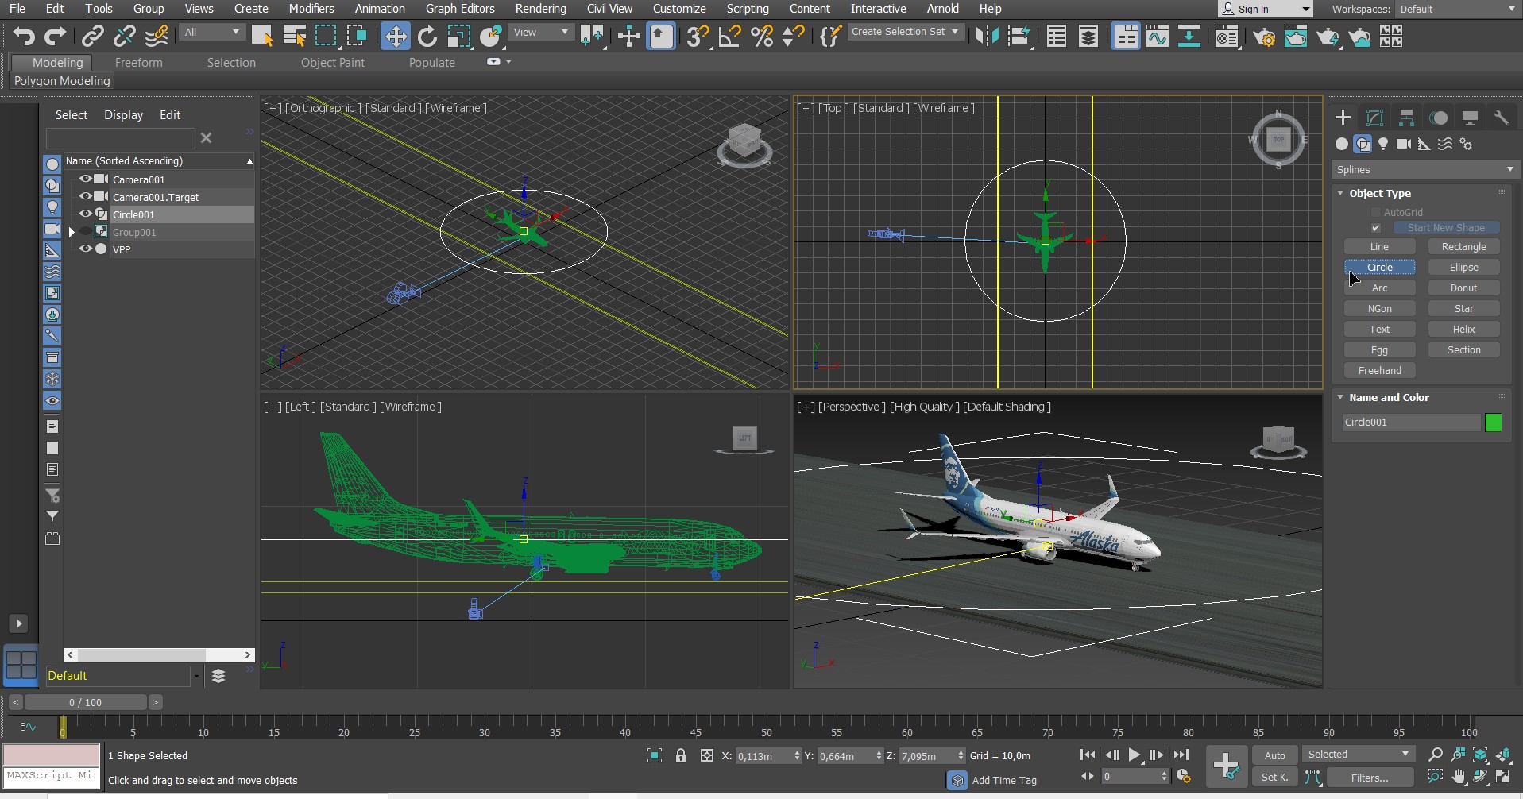Click the Key Filters button
This screenshot has height=799, width=1523.
click(1370, 778)
